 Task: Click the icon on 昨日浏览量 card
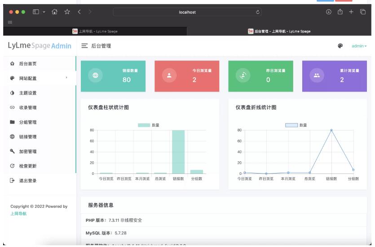[x=243, y=75]
